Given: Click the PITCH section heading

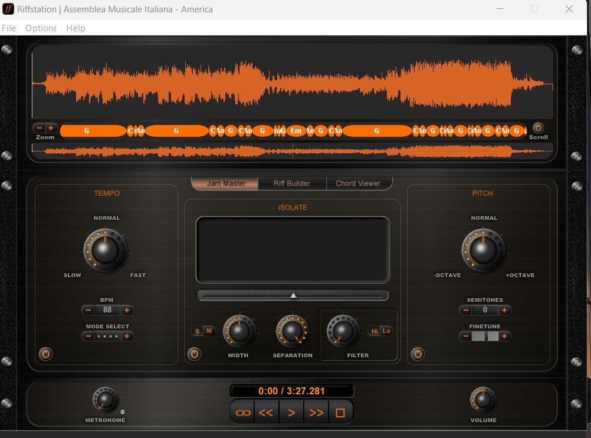Looking at the screenshot, I should (x=482, y=193).
